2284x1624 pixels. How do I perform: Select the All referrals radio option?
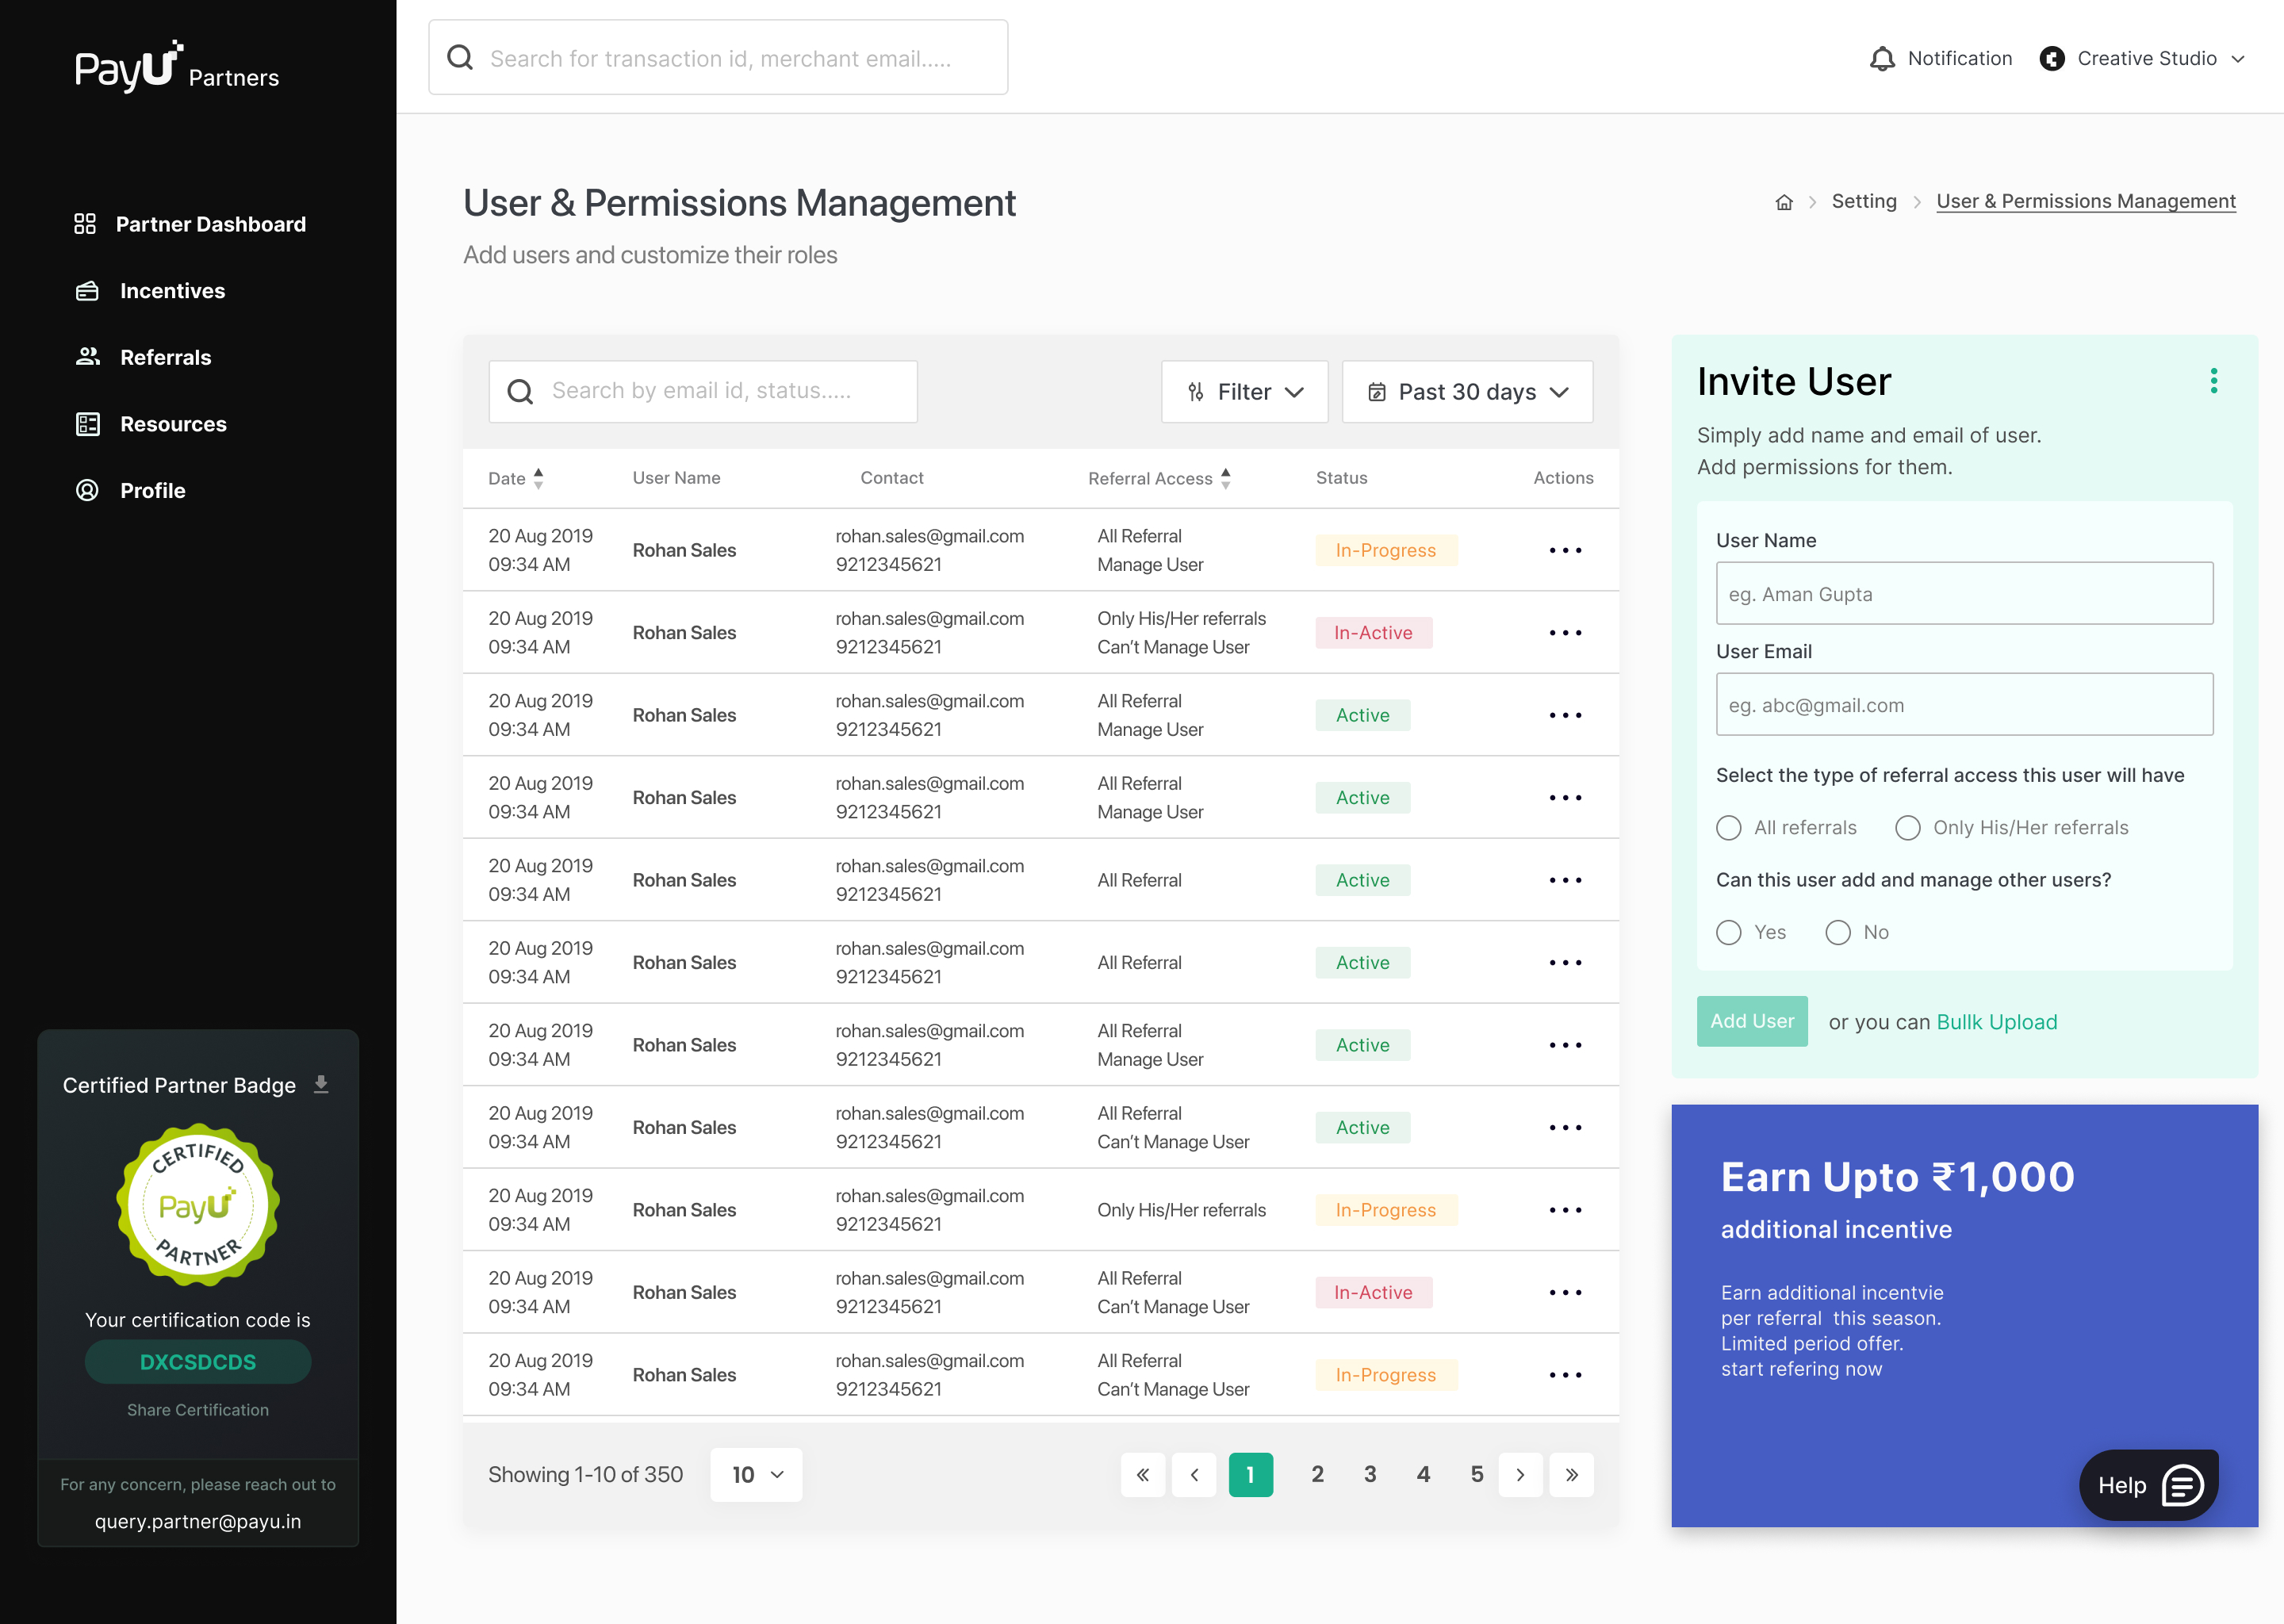[x=1729, y=827]
